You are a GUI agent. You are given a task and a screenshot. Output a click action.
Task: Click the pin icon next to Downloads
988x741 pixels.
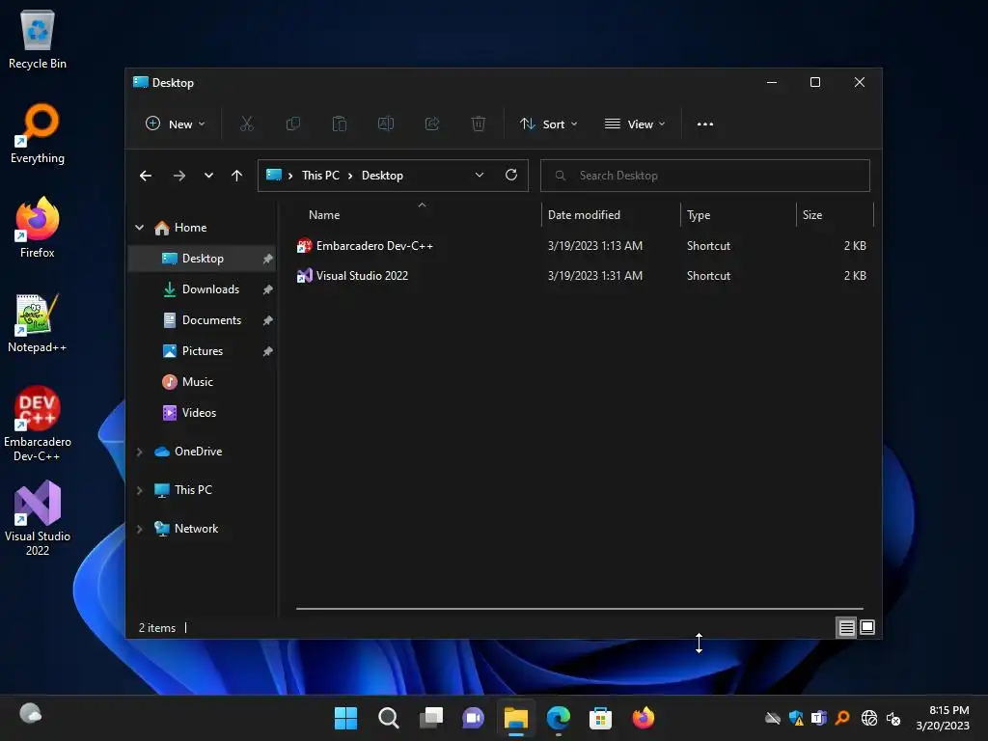tap(268, 289)
